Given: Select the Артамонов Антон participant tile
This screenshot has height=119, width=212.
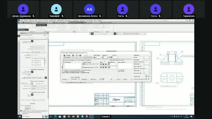Looking at the screenshot, I should tap(89, 10).
